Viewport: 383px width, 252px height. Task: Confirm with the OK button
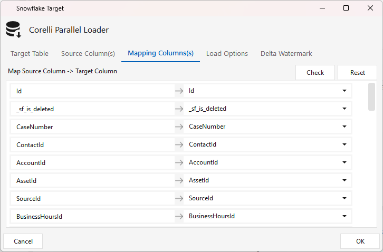coord(360,241)
